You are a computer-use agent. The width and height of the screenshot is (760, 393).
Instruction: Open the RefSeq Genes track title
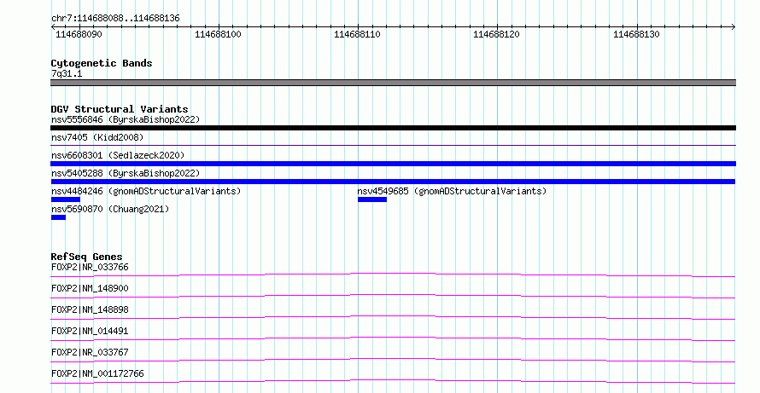coord(86,257)
